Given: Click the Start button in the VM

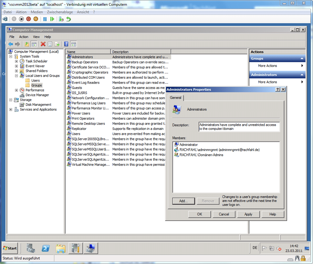Looking at the screenshot, I should click(x=10, y=248).
